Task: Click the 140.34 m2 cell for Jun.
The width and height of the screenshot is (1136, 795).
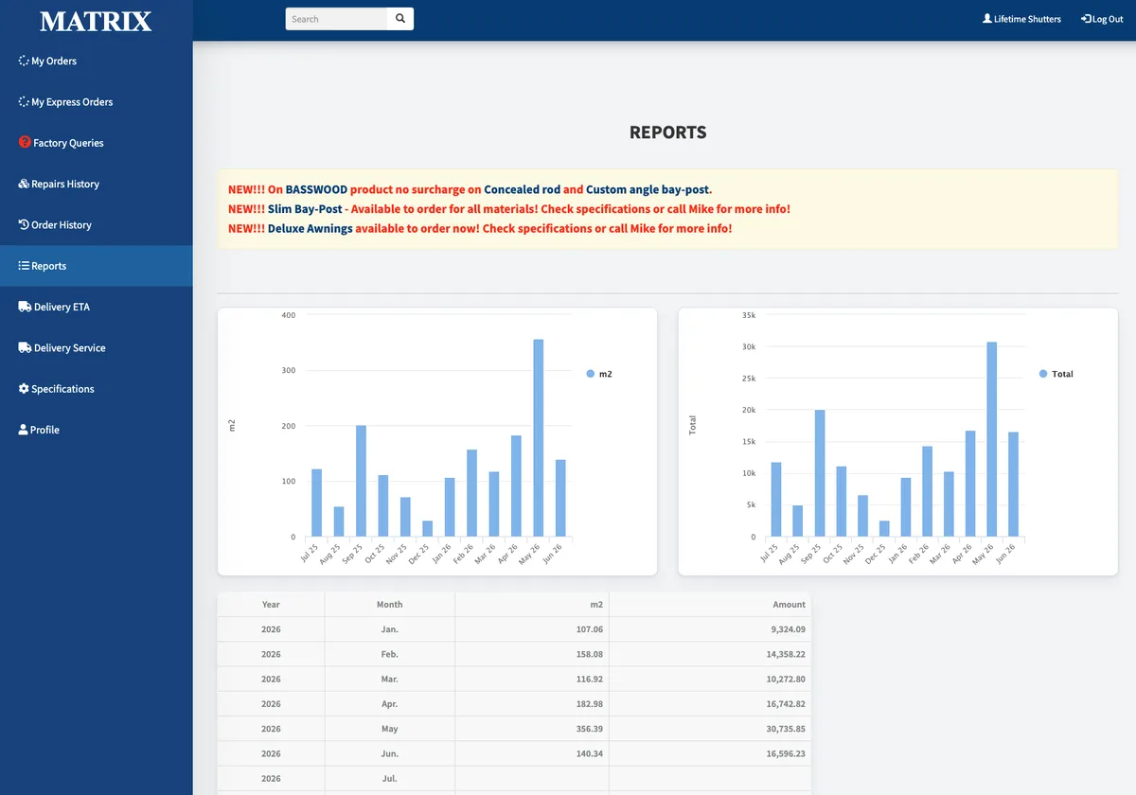Action: (532, 753)
